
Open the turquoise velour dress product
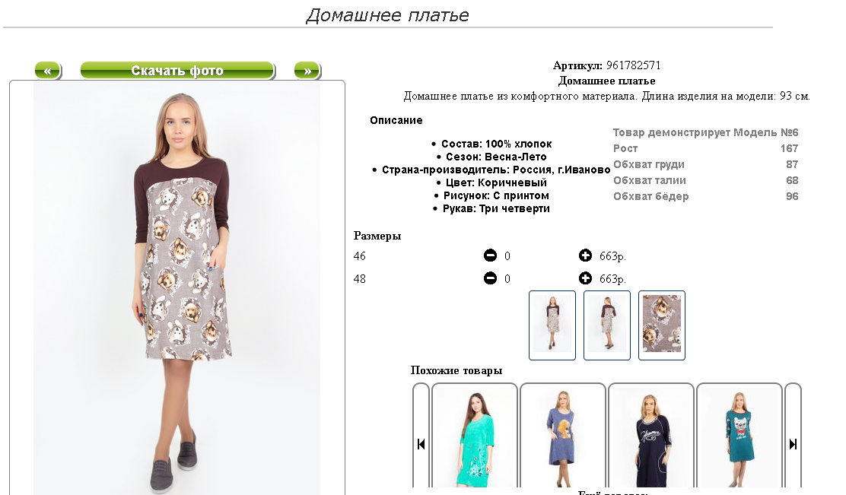click(x=474, y=436)
